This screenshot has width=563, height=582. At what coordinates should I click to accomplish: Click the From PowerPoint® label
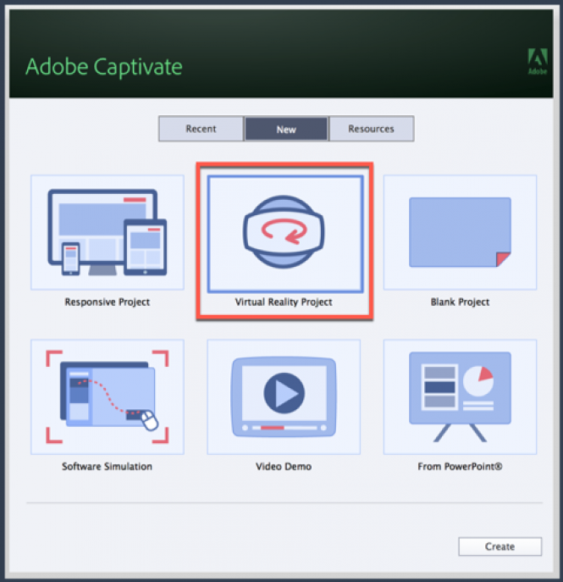tap(460, 467)
